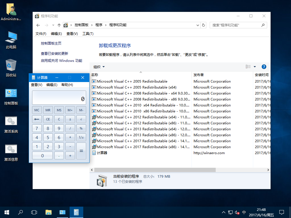Show hidden system tray icons

coord(224,212)
